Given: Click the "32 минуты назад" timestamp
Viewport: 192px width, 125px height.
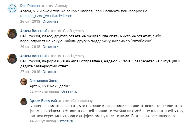Looking at the screenshot, I should pyautogui.click(x=44, y=91).
